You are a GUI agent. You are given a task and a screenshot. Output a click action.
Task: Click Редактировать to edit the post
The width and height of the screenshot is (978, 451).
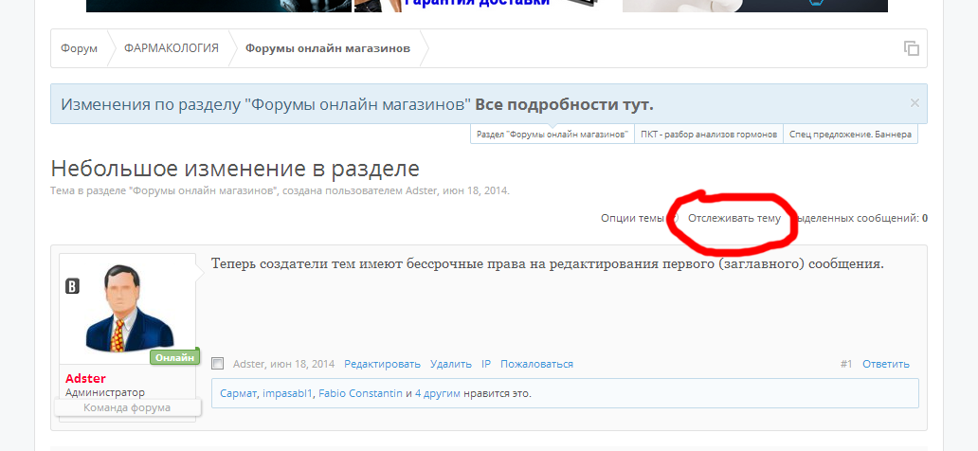(x=382, y=364)
